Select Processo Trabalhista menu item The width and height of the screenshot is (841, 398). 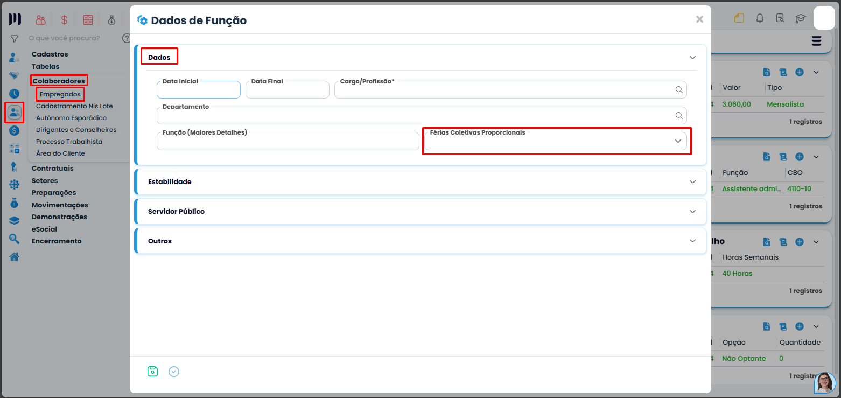click(x=69, y=142)
